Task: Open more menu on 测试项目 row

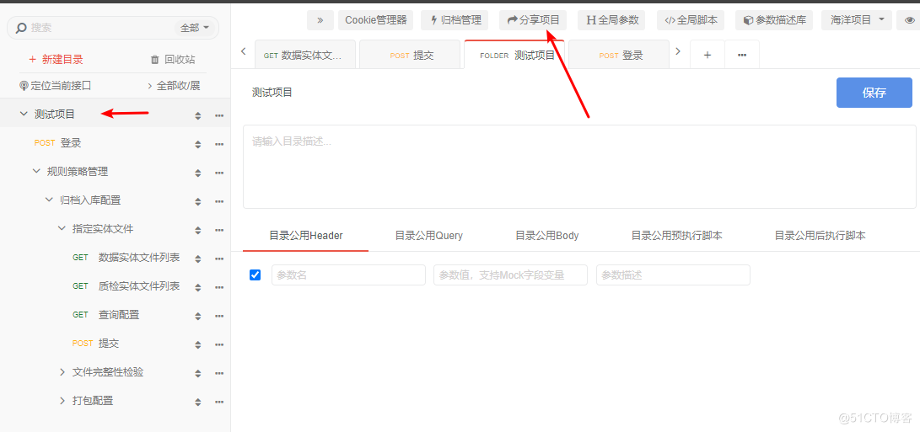Action: point(219,115)
